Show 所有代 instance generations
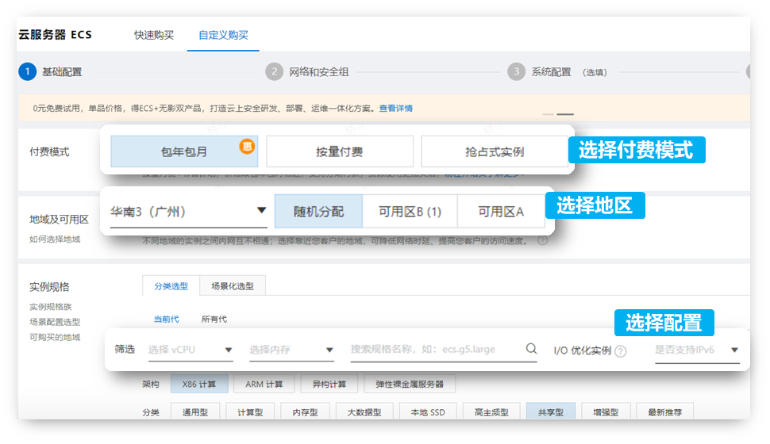Screen dimensions: 770x444 click(x=214, y=320)
